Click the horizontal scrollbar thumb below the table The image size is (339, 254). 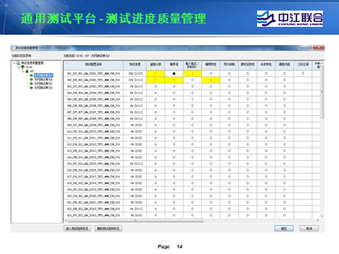pos(136,221)
